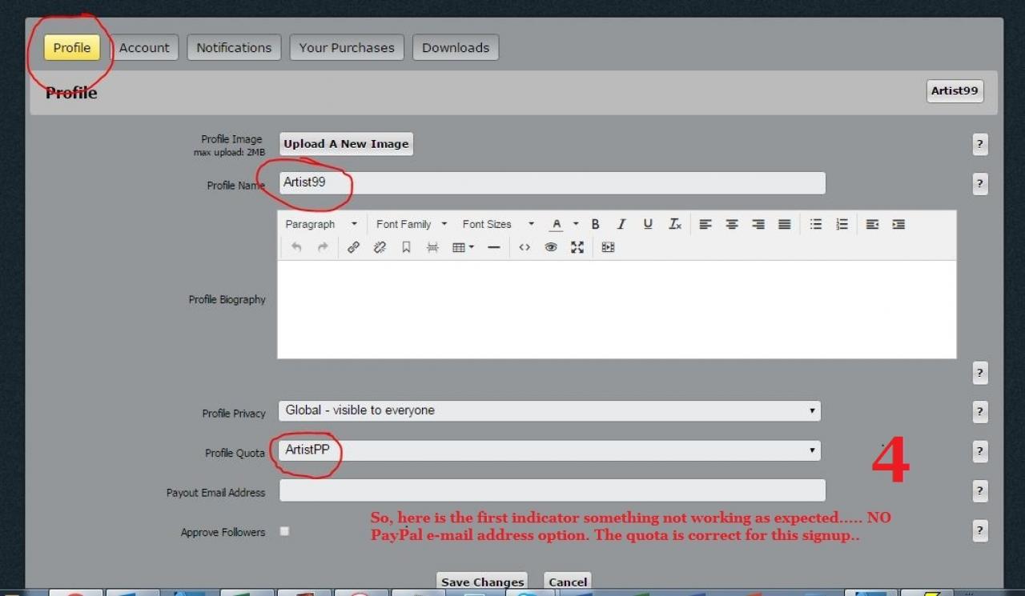The width and height of the screenshot is (1025, 596).
Task: Insert a page break
Action: coord(432,248)
